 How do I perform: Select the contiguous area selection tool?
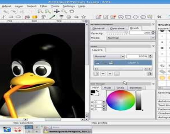coord(150,17)
